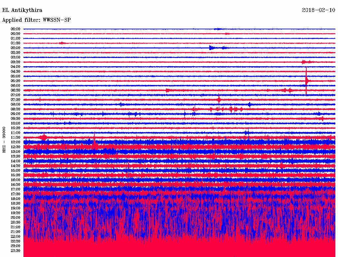Viewport: 338px width, 257px height.
Task: Click the 18:30 time label
Action: pyautogui.click(x=16, y=203)
